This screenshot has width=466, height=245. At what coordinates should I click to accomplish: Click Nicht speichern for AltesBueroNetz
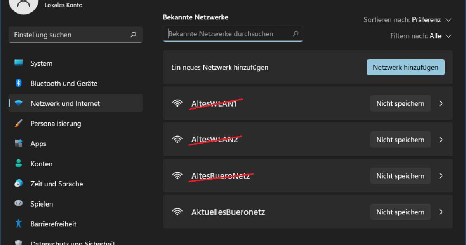[x=400, y=175]
